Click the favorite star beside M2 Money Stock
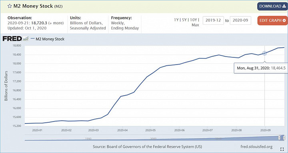This screenshot has width=288, height=153. pyautogui.click(x=10, y=6)
